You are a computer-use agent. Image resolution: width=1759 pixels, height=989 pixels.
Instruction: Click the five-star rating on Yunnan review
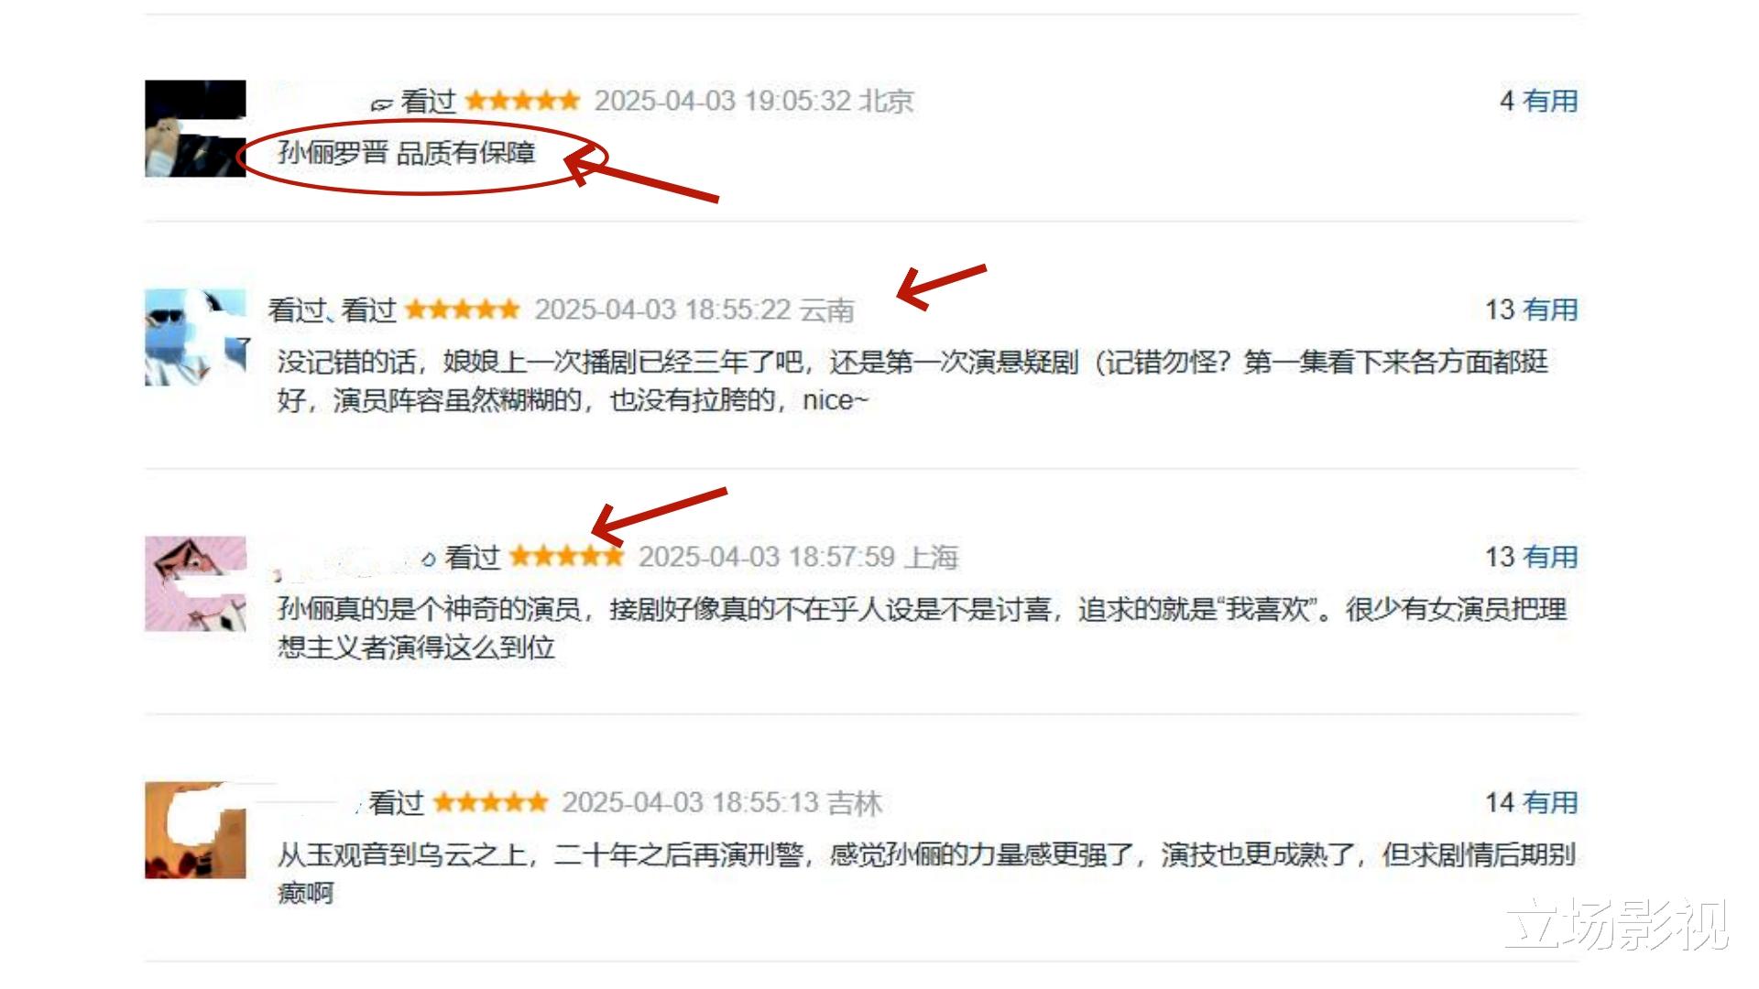[463, 310]
